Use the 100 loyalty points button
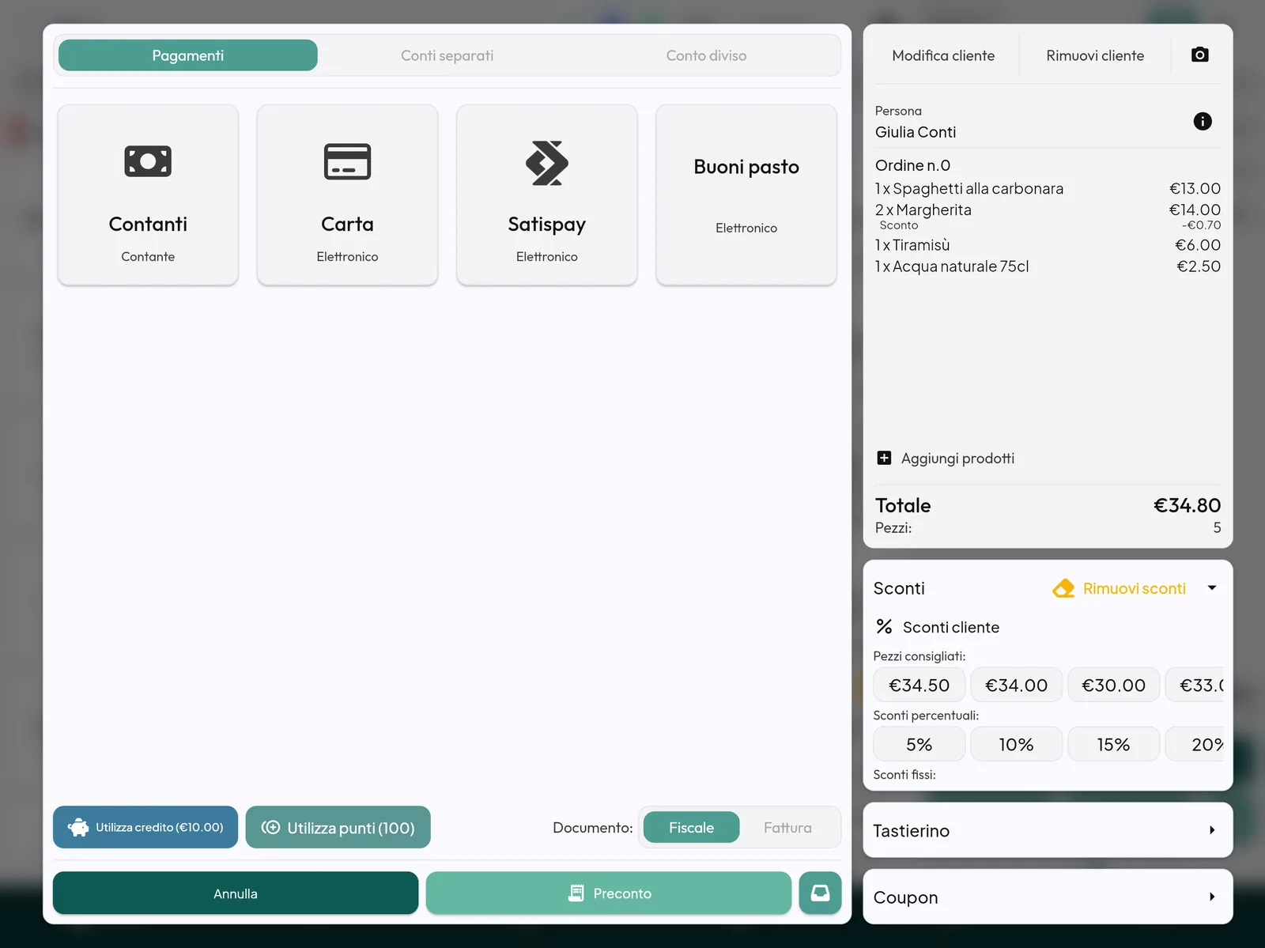The image size is (1265, 948). point(338,827)
